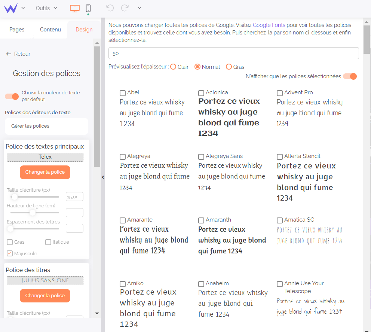Switch to mobile preview icon

88,8
